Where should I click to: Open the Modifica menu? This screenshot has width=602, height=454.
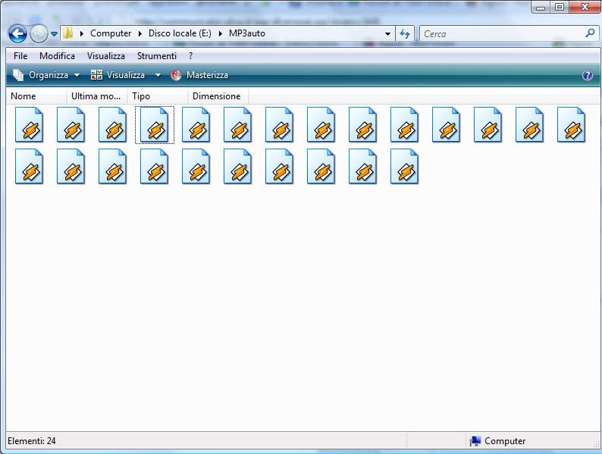[x=57, y=56]
